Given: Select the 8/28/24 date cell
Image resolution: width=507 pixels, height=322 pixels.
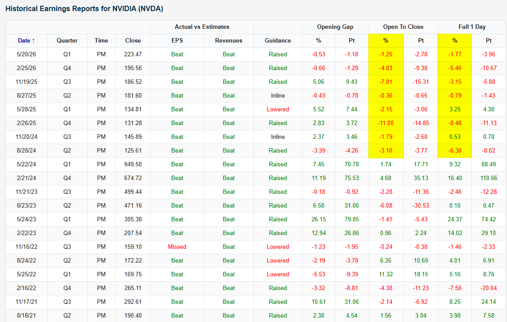Looking at the screenshot, I should pos(26,151).
